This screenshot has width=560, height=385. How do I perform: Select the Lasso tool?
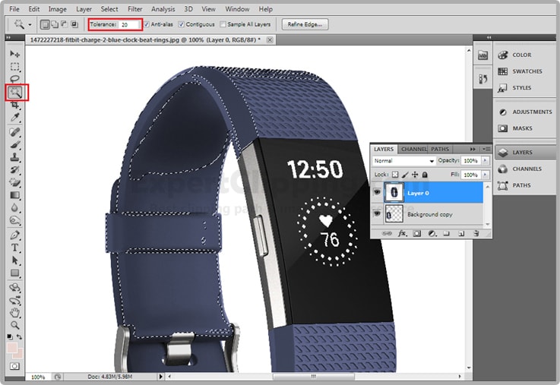(x=15, y=79)
